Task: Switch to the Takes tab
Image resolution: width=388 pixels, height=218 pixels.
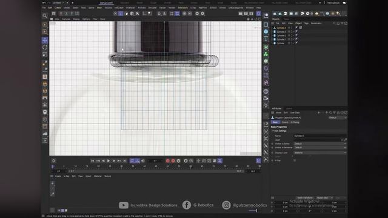Action: pos(286,19)
